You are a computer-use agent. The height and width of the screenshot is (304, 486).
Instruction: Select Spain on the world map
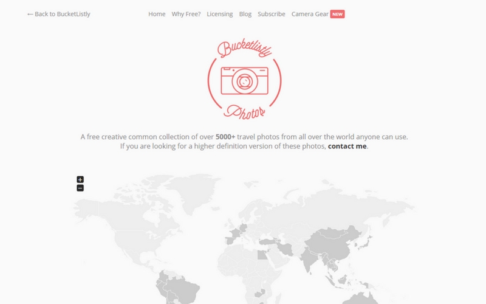coord(233,240)
